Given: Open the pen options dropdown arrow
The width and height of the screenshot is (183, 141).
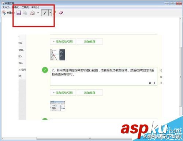Looking at the screenshot, I should coord(50,13).
